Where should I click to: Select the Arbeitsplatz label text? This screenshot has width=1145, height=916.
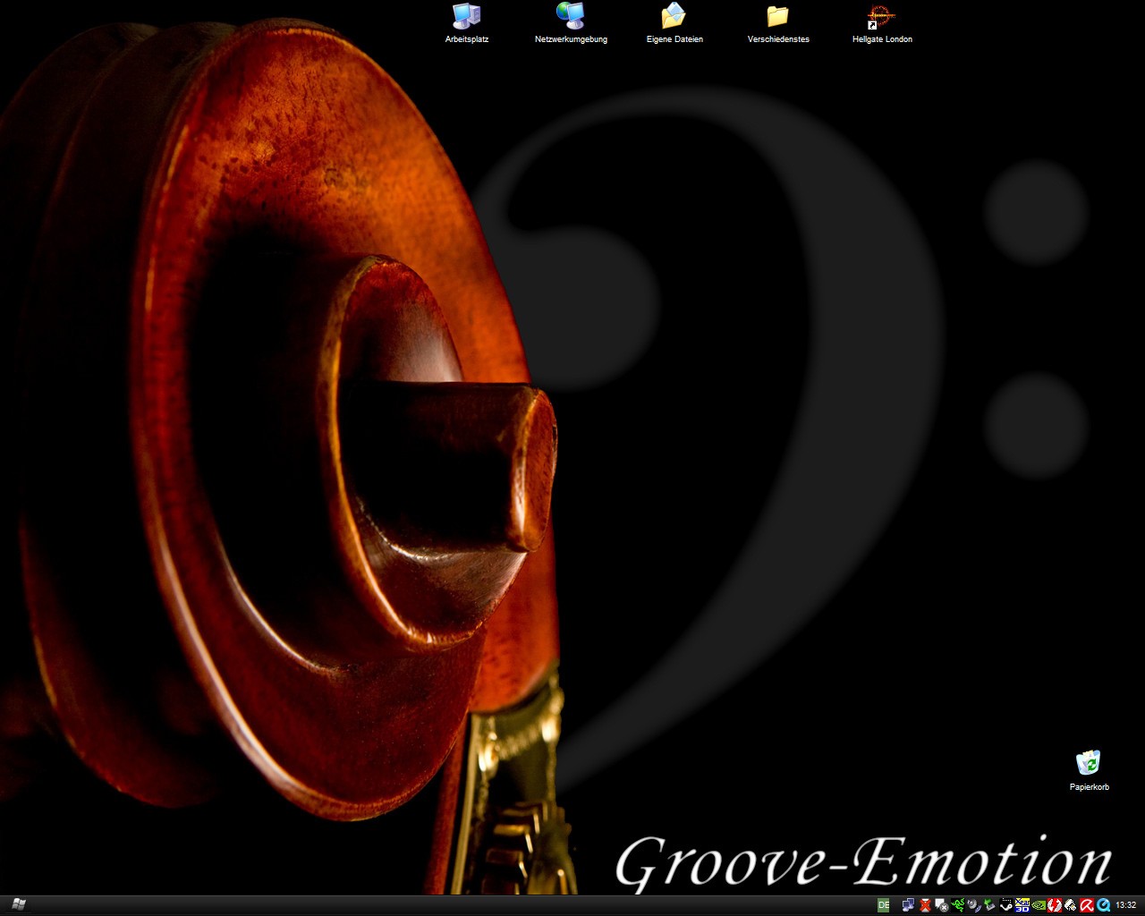point(467,39)
